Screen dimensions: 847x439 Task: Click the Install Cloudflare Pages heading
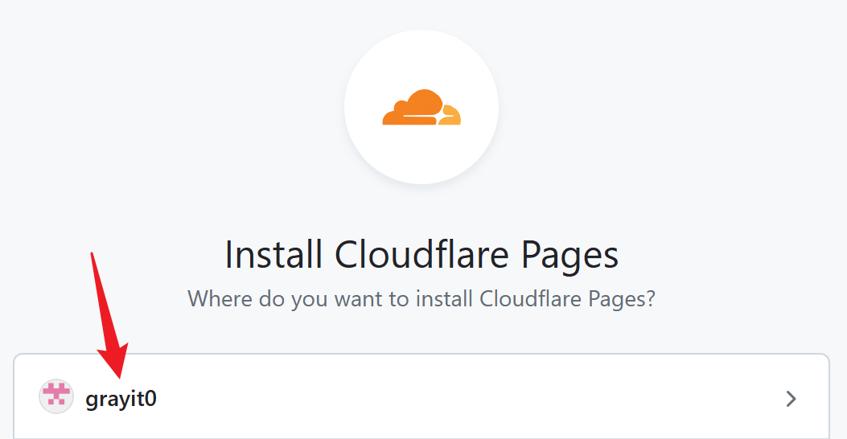tap(421, 256)
